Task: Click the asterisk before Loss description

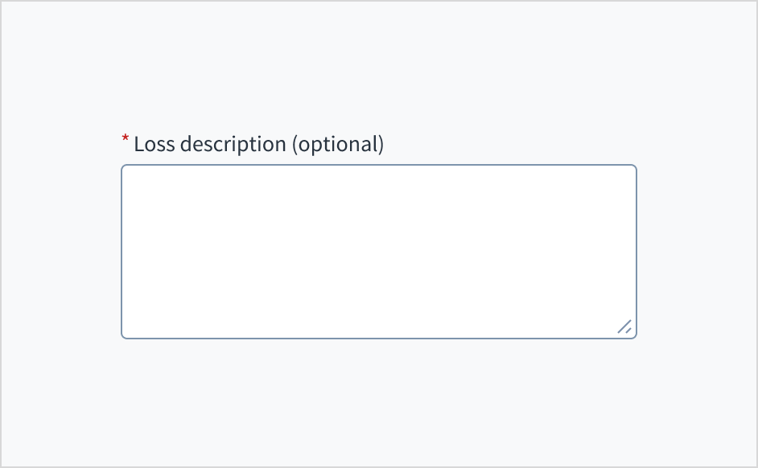Action: (x=126, y=140)
